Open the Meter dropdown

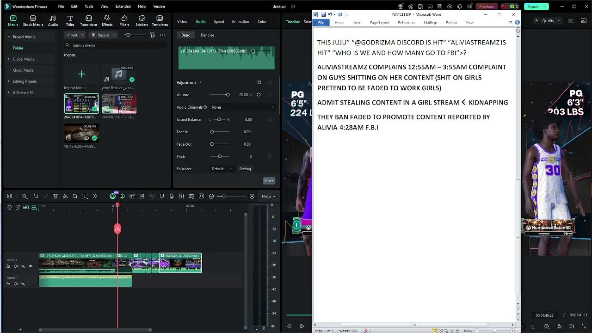pyautogui.click(x=268, y=196)
